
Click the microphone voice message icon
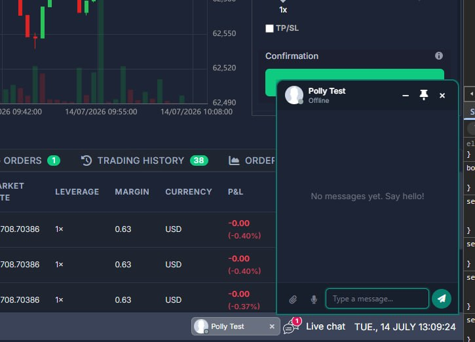pyautogui.click(x=314, y=299)
